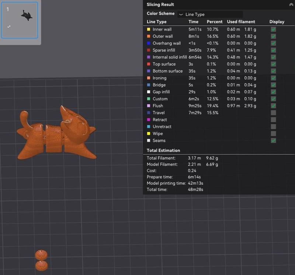Click the 'Time' column header

(x=193, y=22)
